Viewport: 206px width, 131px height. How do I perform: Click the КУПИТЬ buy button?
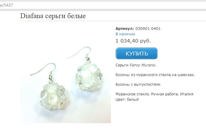(x=137, y=53)
